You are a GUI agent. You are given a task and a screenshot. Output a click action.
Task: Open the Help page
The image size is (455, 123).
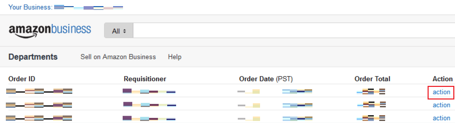(175, 57)
